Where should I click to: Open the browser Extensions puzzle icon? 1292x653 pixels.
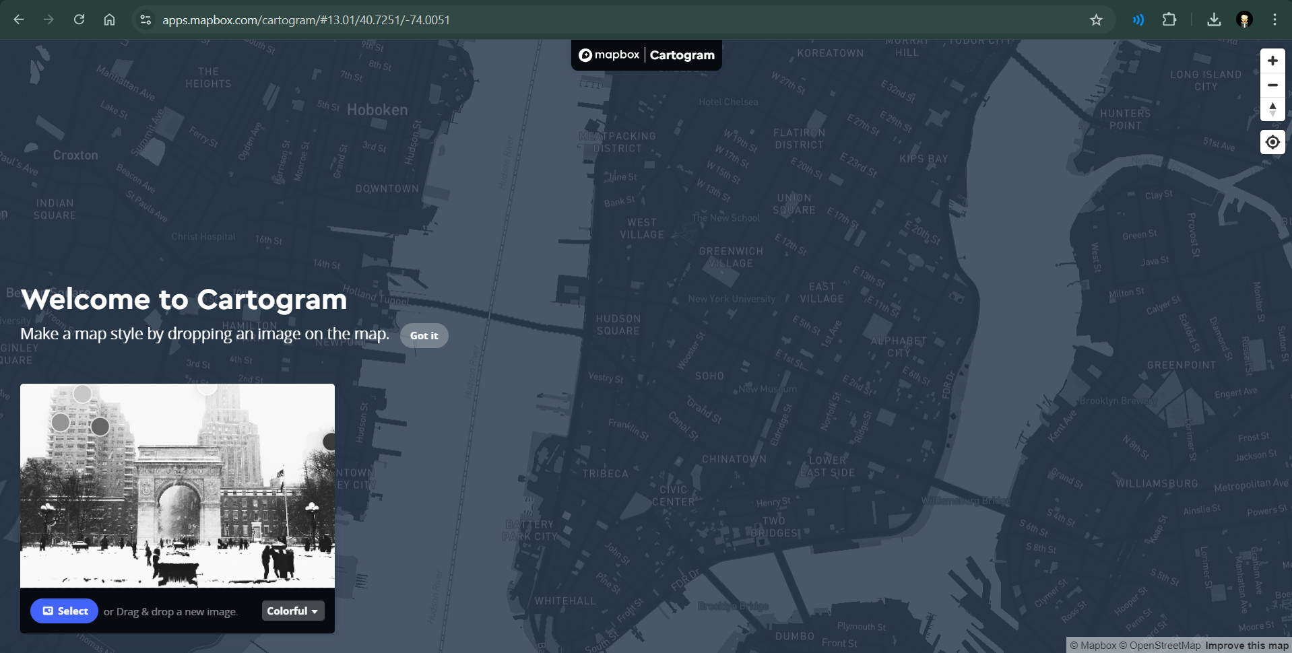click(1169, 20)
